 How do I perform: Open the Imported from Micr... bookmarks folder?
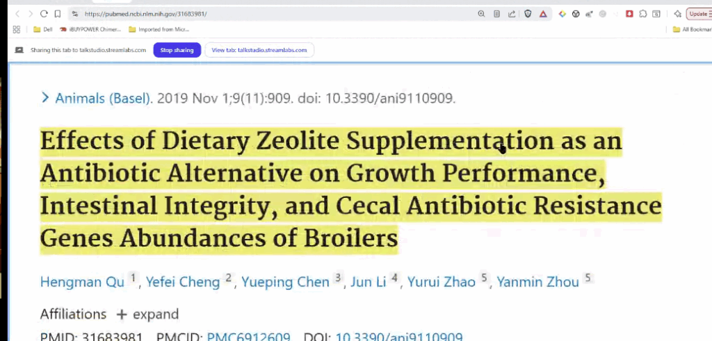pyautogui.click(x=159, y=29)
